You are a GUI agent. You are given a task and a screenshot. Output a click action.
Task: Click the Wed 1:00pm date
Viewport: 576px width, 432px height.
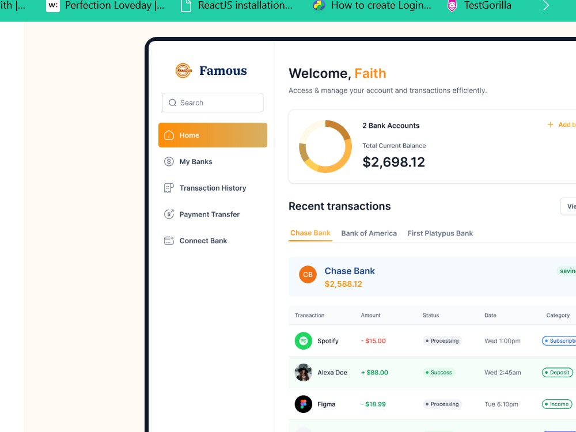coord(502,341)
